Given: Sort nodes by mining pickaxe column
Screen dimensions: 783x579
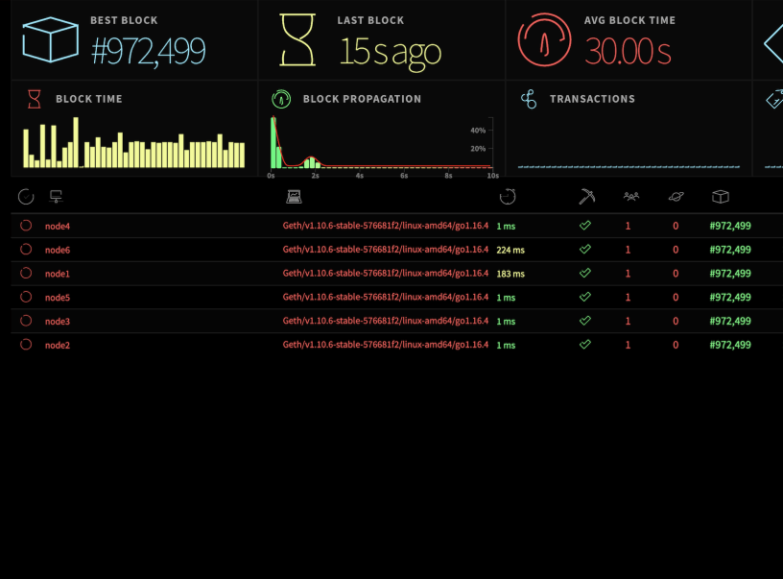Looking at the screenshot, I should click(586, 197).
